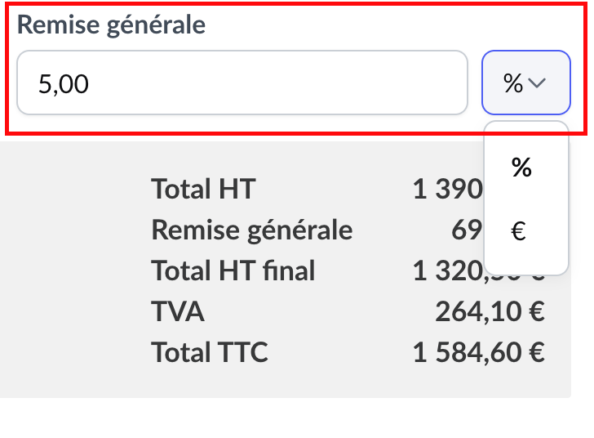This screenshot has height=438, width=594.
Task: Click the TVA label in summary
Action: 178,311
